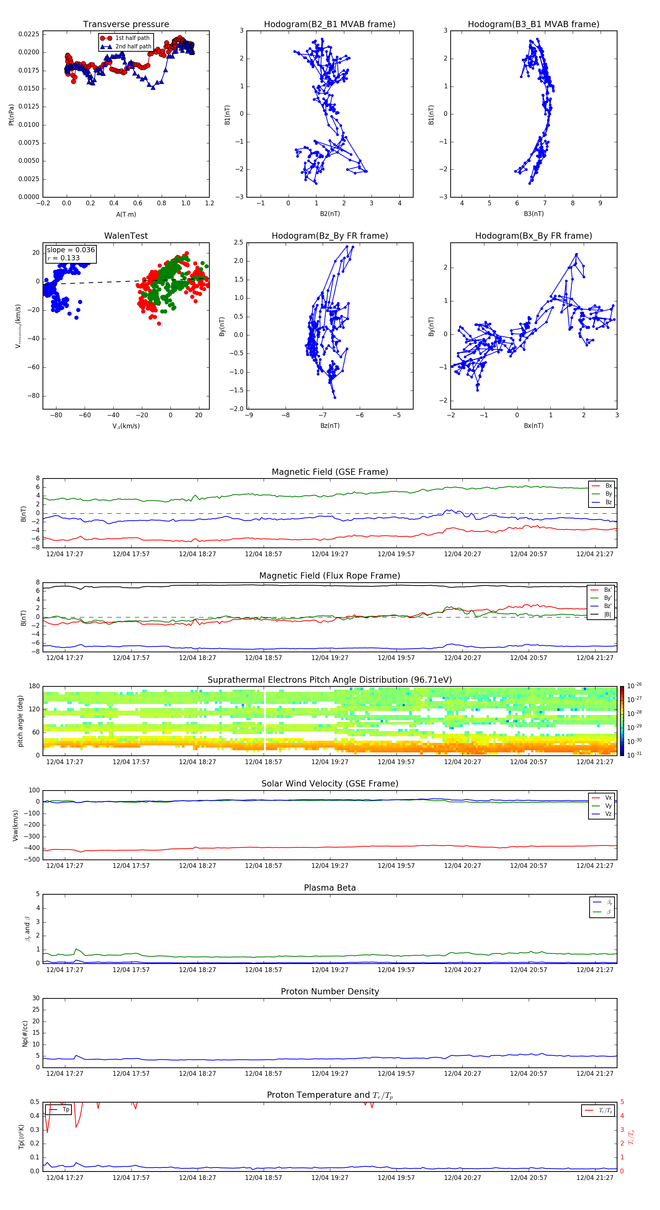The height and width of the screenshot is (1210, 660).
Task: Click the Tp legend in proton temperature panel
Action: pos(58,1110)
